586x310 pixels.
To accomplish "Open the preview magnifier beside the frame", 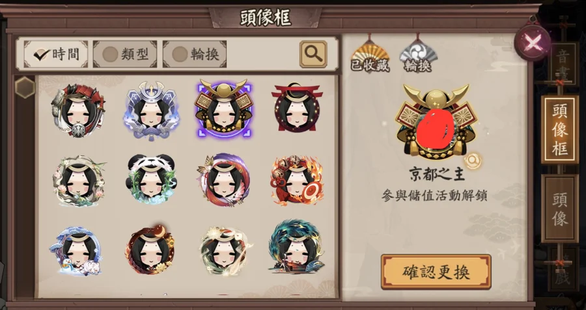I will point(473,161).
